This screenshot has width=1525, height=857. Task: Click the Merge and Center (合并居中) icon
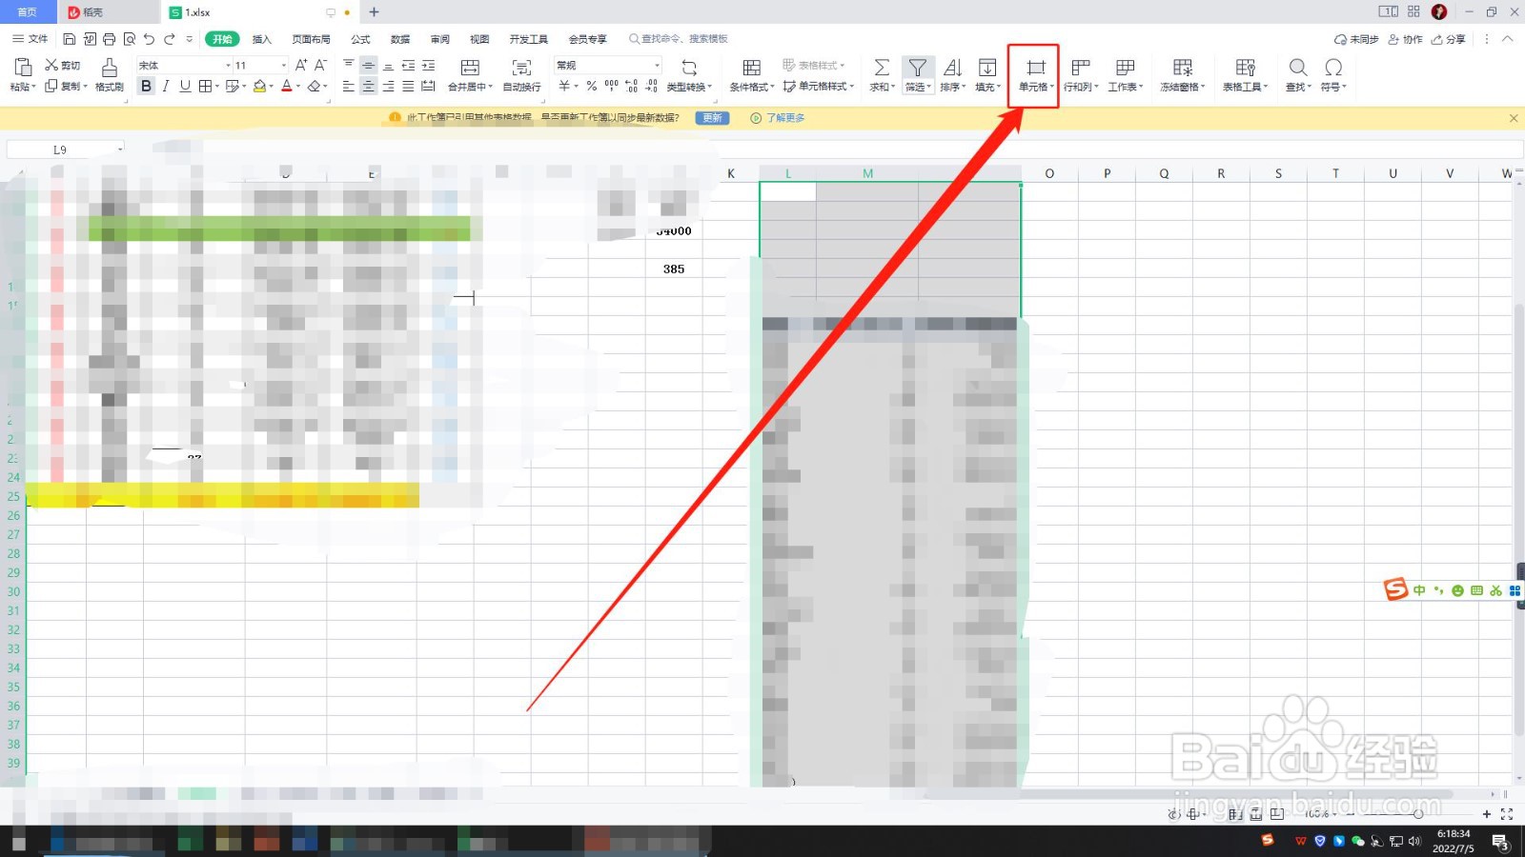click(x=470, y=67)
